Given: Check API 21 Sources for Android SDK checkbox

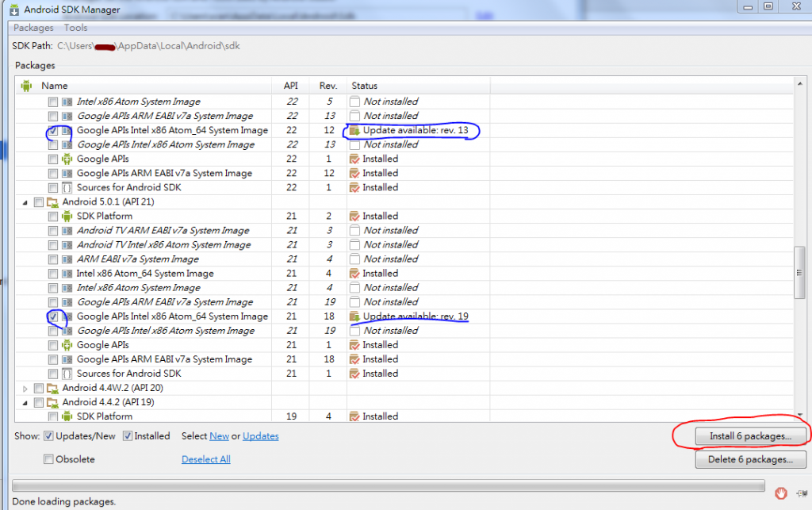Looking at the screenshot, I should (53, 374).
